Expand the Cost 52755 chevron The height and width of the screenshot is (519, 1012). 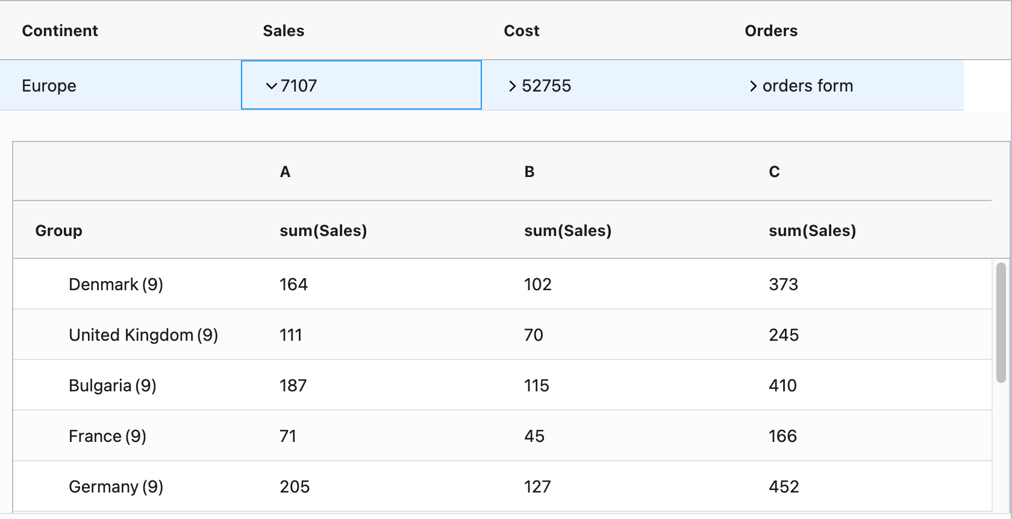[512, 86]
